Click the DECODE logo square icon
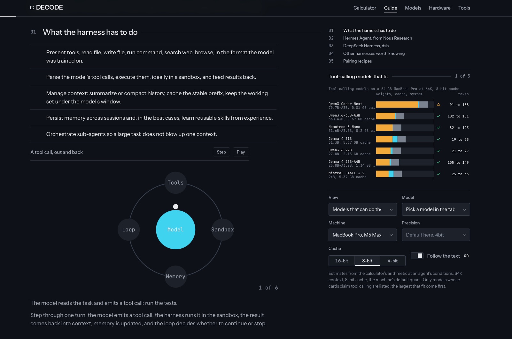 (32, 8)
